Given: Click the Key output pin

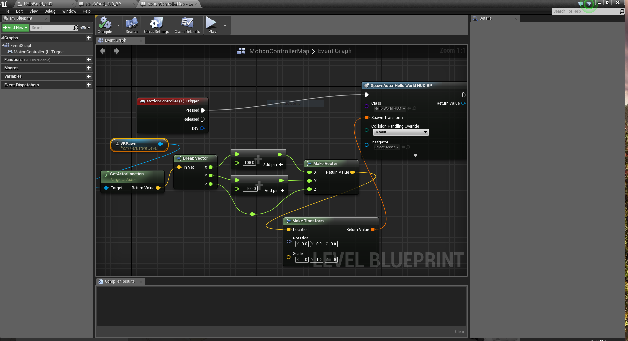Looking at the screenshot, I should coord(202,128).
